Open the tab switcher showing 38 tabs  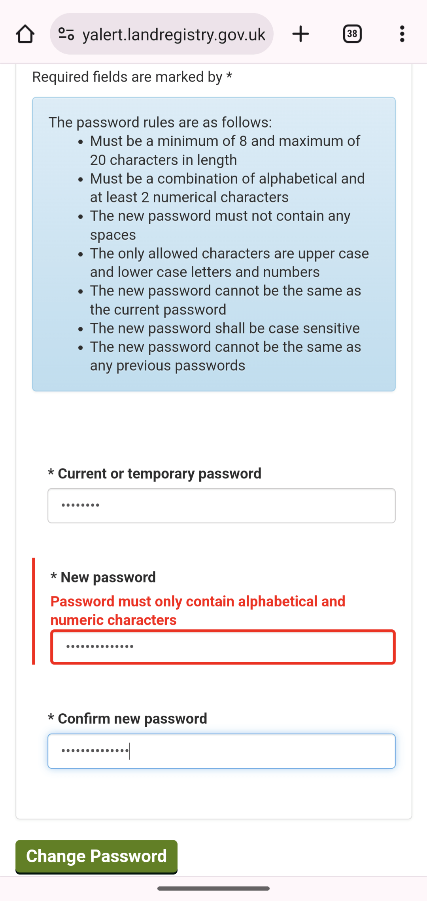352,34
